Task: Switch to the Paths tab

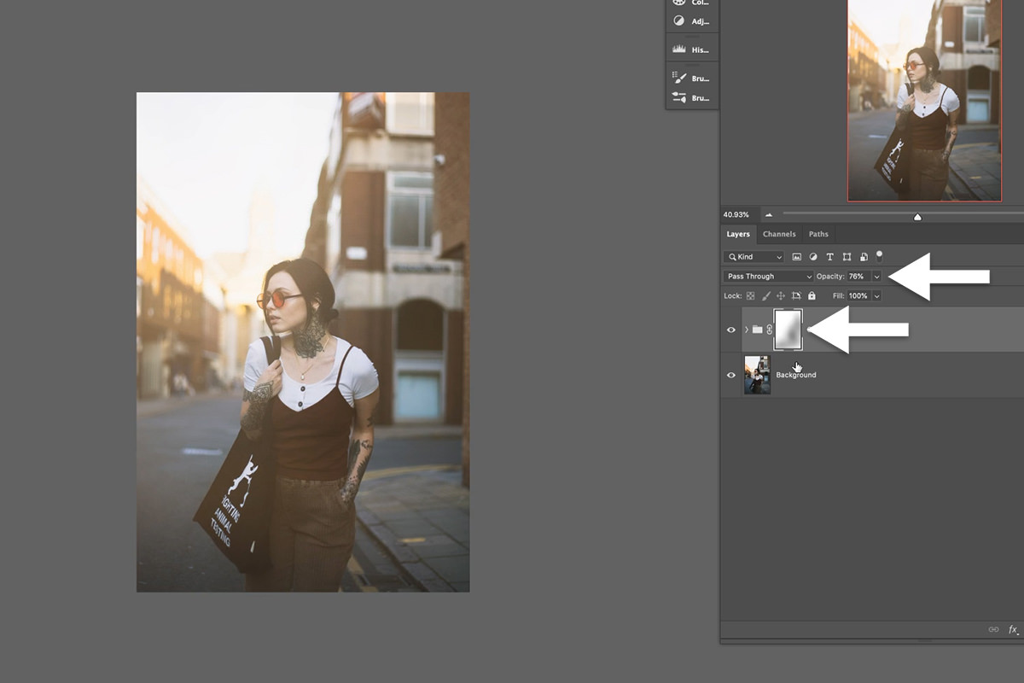Action: point(818,233)
